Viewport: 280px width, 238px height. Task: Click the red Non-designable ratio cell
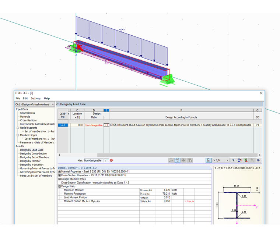[x=94, y=125]
